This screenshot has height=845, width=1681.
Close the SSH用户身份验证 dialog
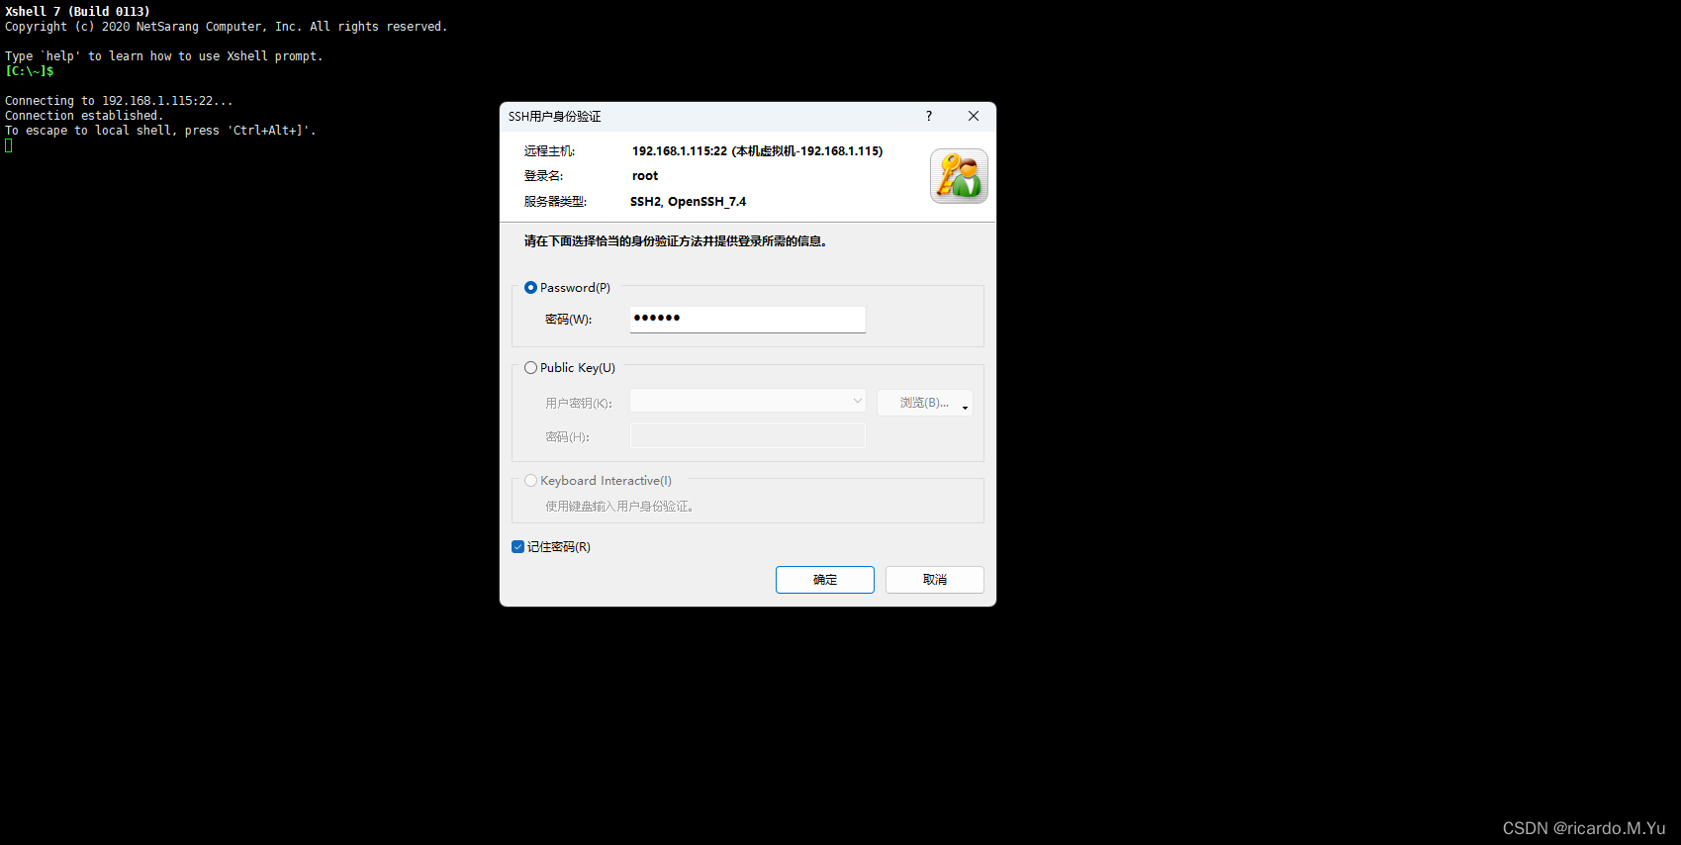(x=974, y=116)
